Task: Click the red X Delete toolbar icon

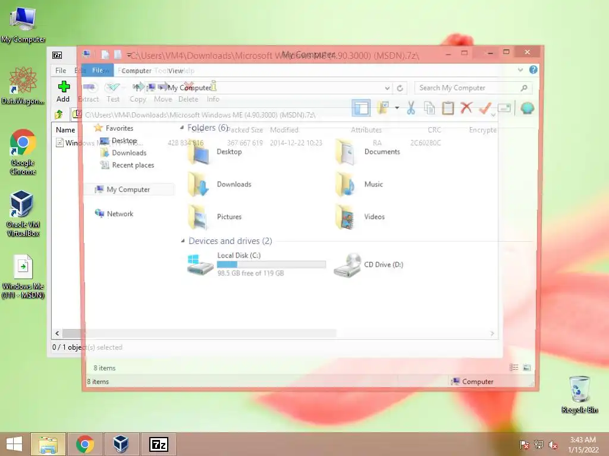Action: (x=466, y=108)
